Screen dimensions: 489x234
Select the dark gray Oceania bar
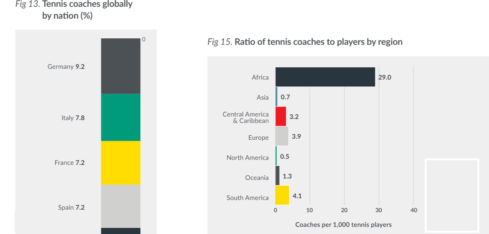[277, 176]
